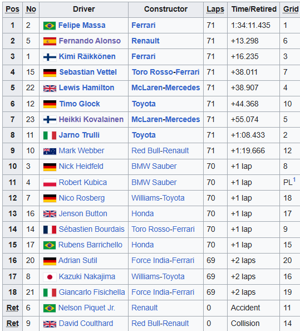Click the Brazilian flag beside Nelson Piquet Jr.
Image resolution: width=300 pixels, height=331 pixels.
[x=50, y=308]
